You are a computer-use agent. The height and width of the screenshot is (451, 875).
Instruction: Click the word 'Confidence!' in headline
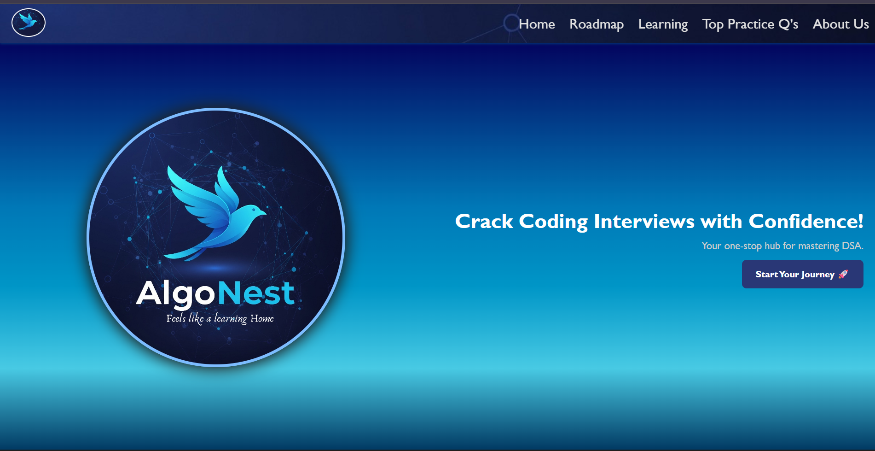point(805,222)
